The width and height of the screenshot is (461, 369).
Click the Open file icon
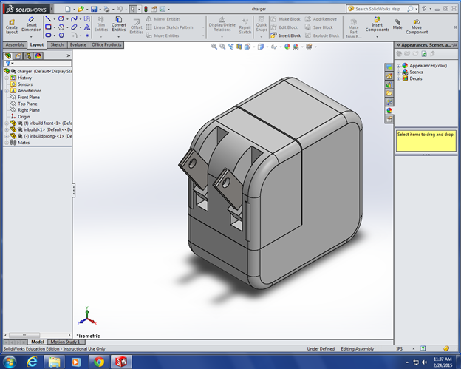tap(81, 9)
